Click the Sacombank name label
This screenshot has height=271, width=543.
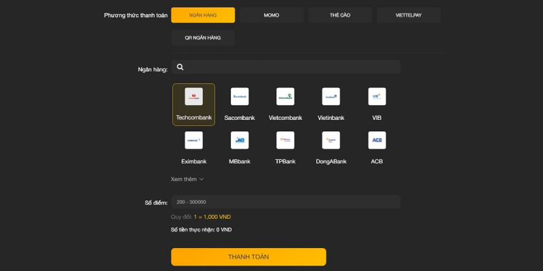tap(240, 118)
